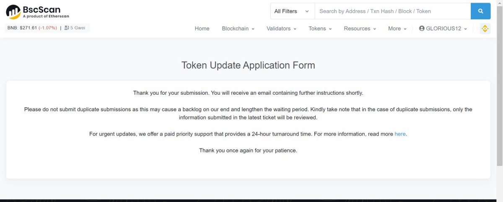Expand the Validators menu

(281, 28)
